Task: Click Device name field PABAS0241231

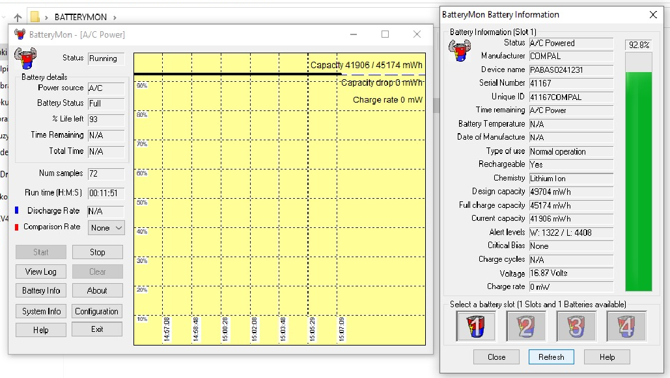Action: (x=571, y=70)
